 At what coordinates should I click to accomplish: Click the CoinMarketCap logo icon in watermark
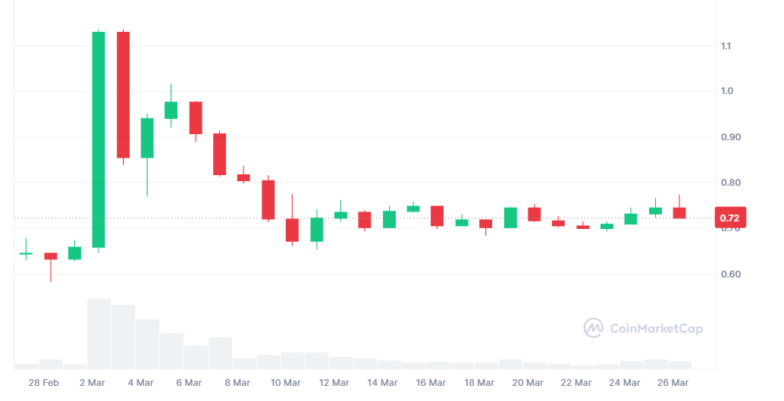(x=593, y=327)
